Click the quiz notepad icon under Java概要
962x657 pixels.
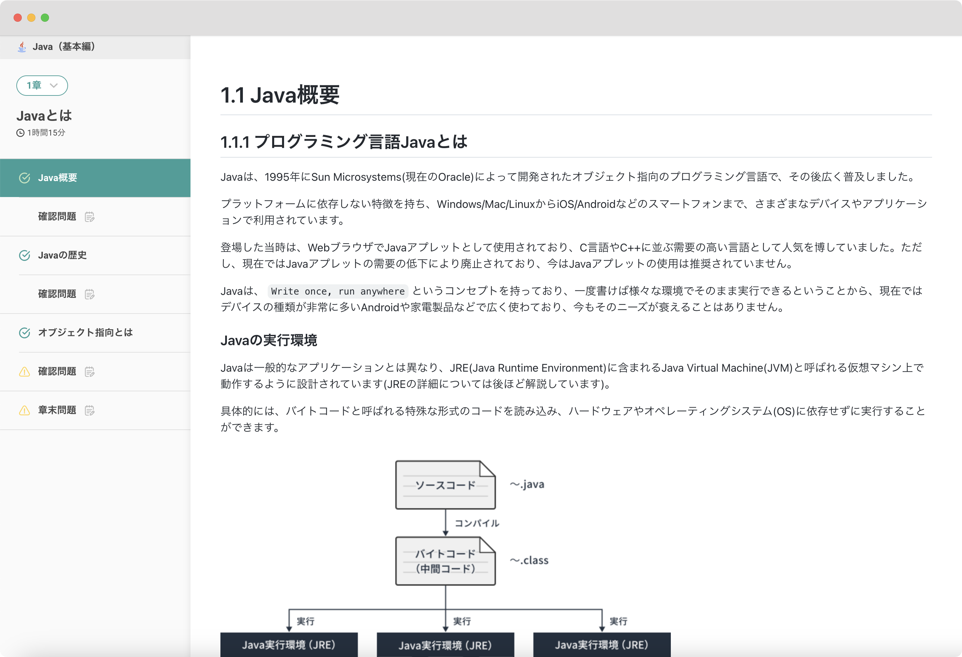(x=89, y=217)
